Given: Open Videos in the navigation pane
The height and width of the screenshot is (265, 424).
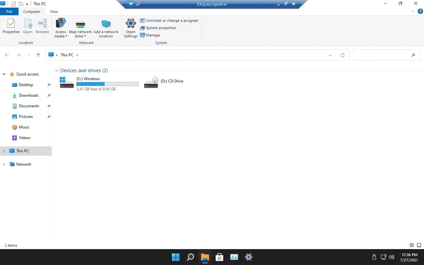Looking at the screenshot, I should [x=25, y=138].
